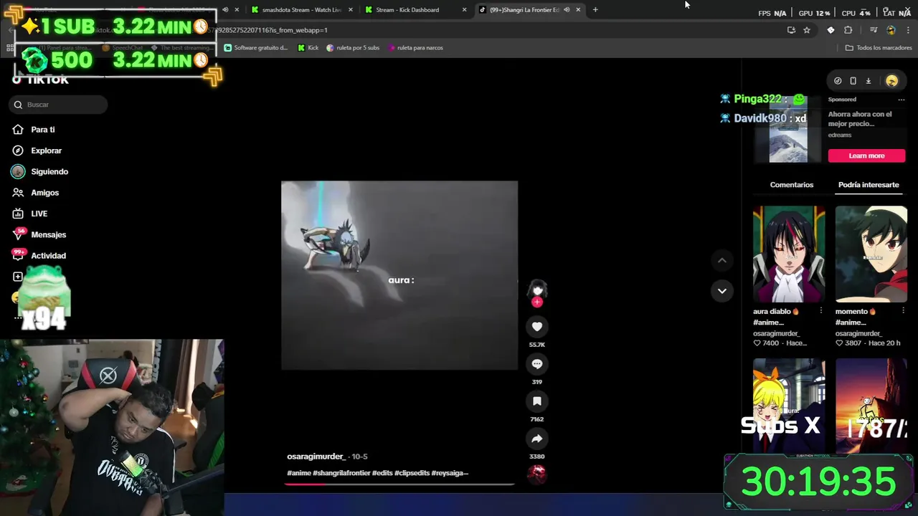Open the spinning sound disc icon

click(x=536, y=474)
